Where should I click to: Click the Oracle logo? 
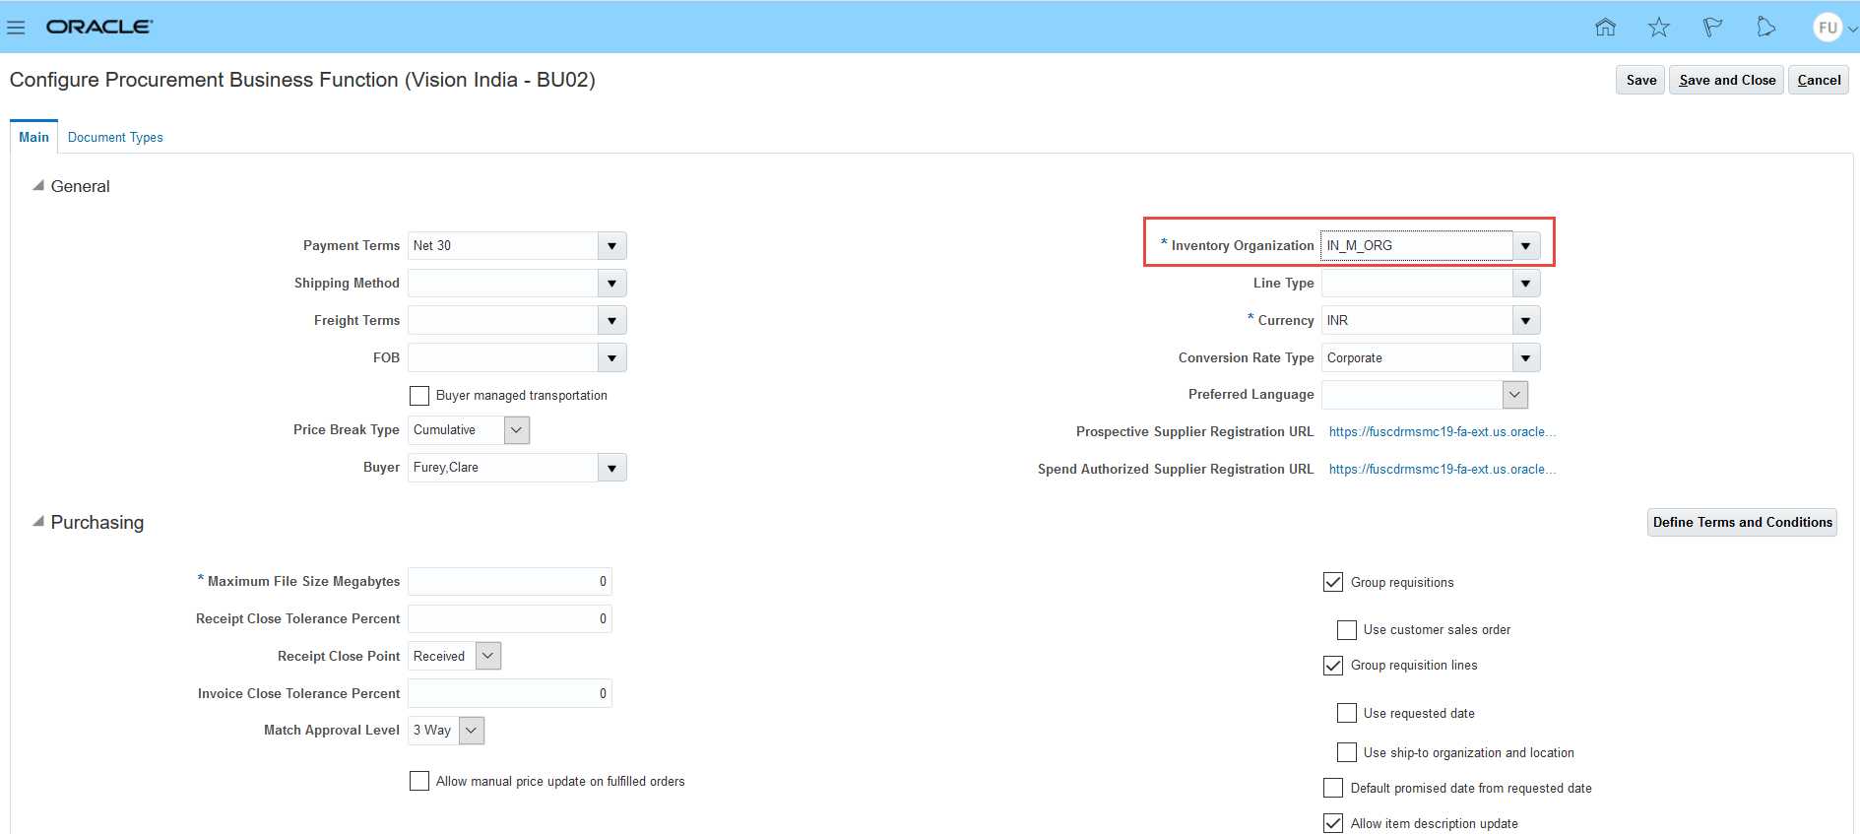click(99, 27)
